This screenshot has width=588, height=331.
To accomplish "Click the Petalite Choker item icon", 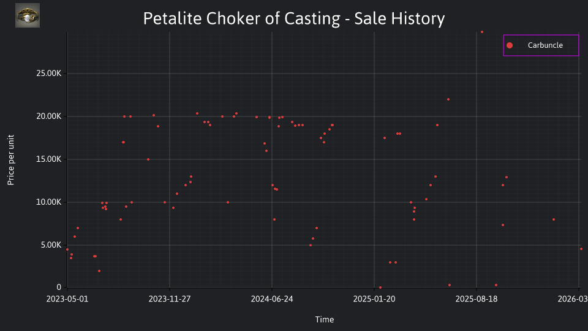I will click(28, 15).
